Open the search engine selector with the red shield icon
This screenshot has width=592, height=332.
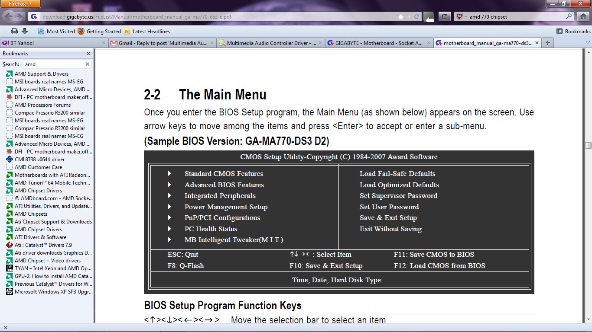pyautogui.click(x=462, y=17)
